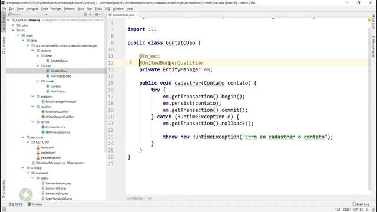Open the Code menu
Viewport: 377px width, 212px height.
point(44,9)
